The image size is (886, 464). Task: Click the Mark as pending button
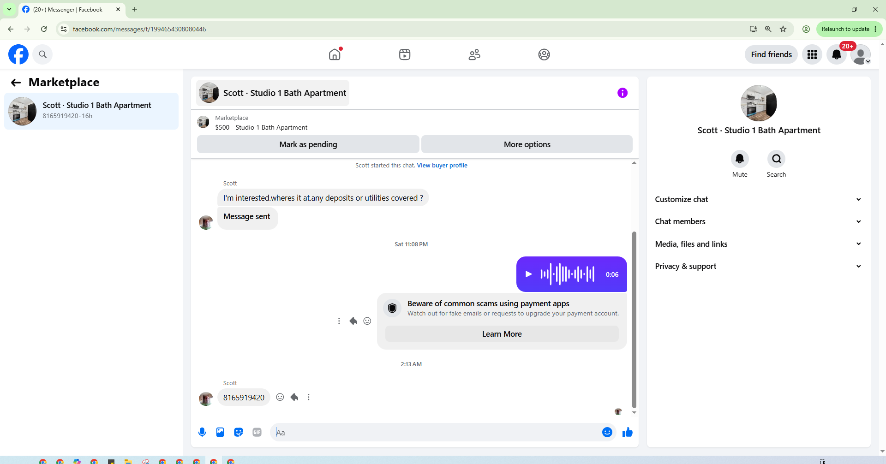[x=308, y=144]
